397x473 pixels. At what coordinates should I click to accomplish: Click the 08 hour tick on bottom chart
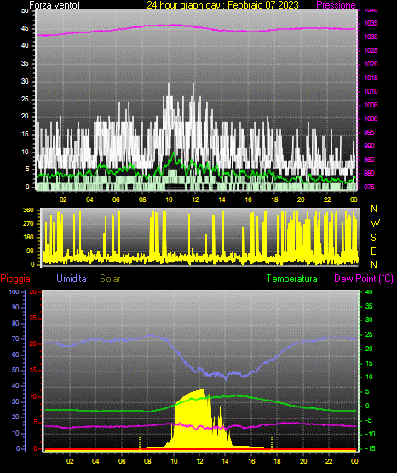click(147, 461)
